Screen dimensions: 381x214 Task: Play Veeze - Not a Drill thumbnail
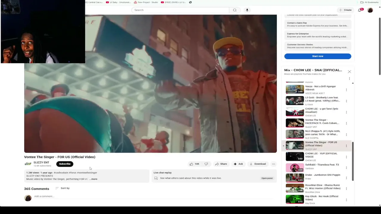click(295, 89)
